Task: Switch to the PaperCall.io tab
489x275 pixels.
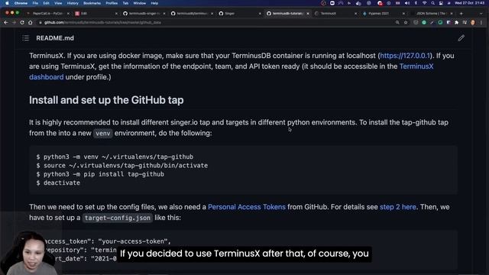Action: [47, 14]
